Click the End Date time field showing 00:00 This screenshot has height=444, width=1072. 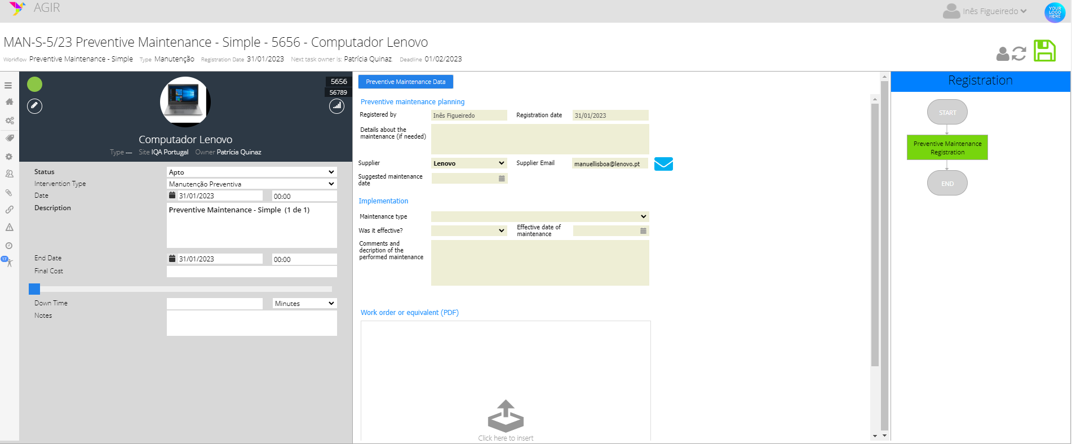pos(304,259)
